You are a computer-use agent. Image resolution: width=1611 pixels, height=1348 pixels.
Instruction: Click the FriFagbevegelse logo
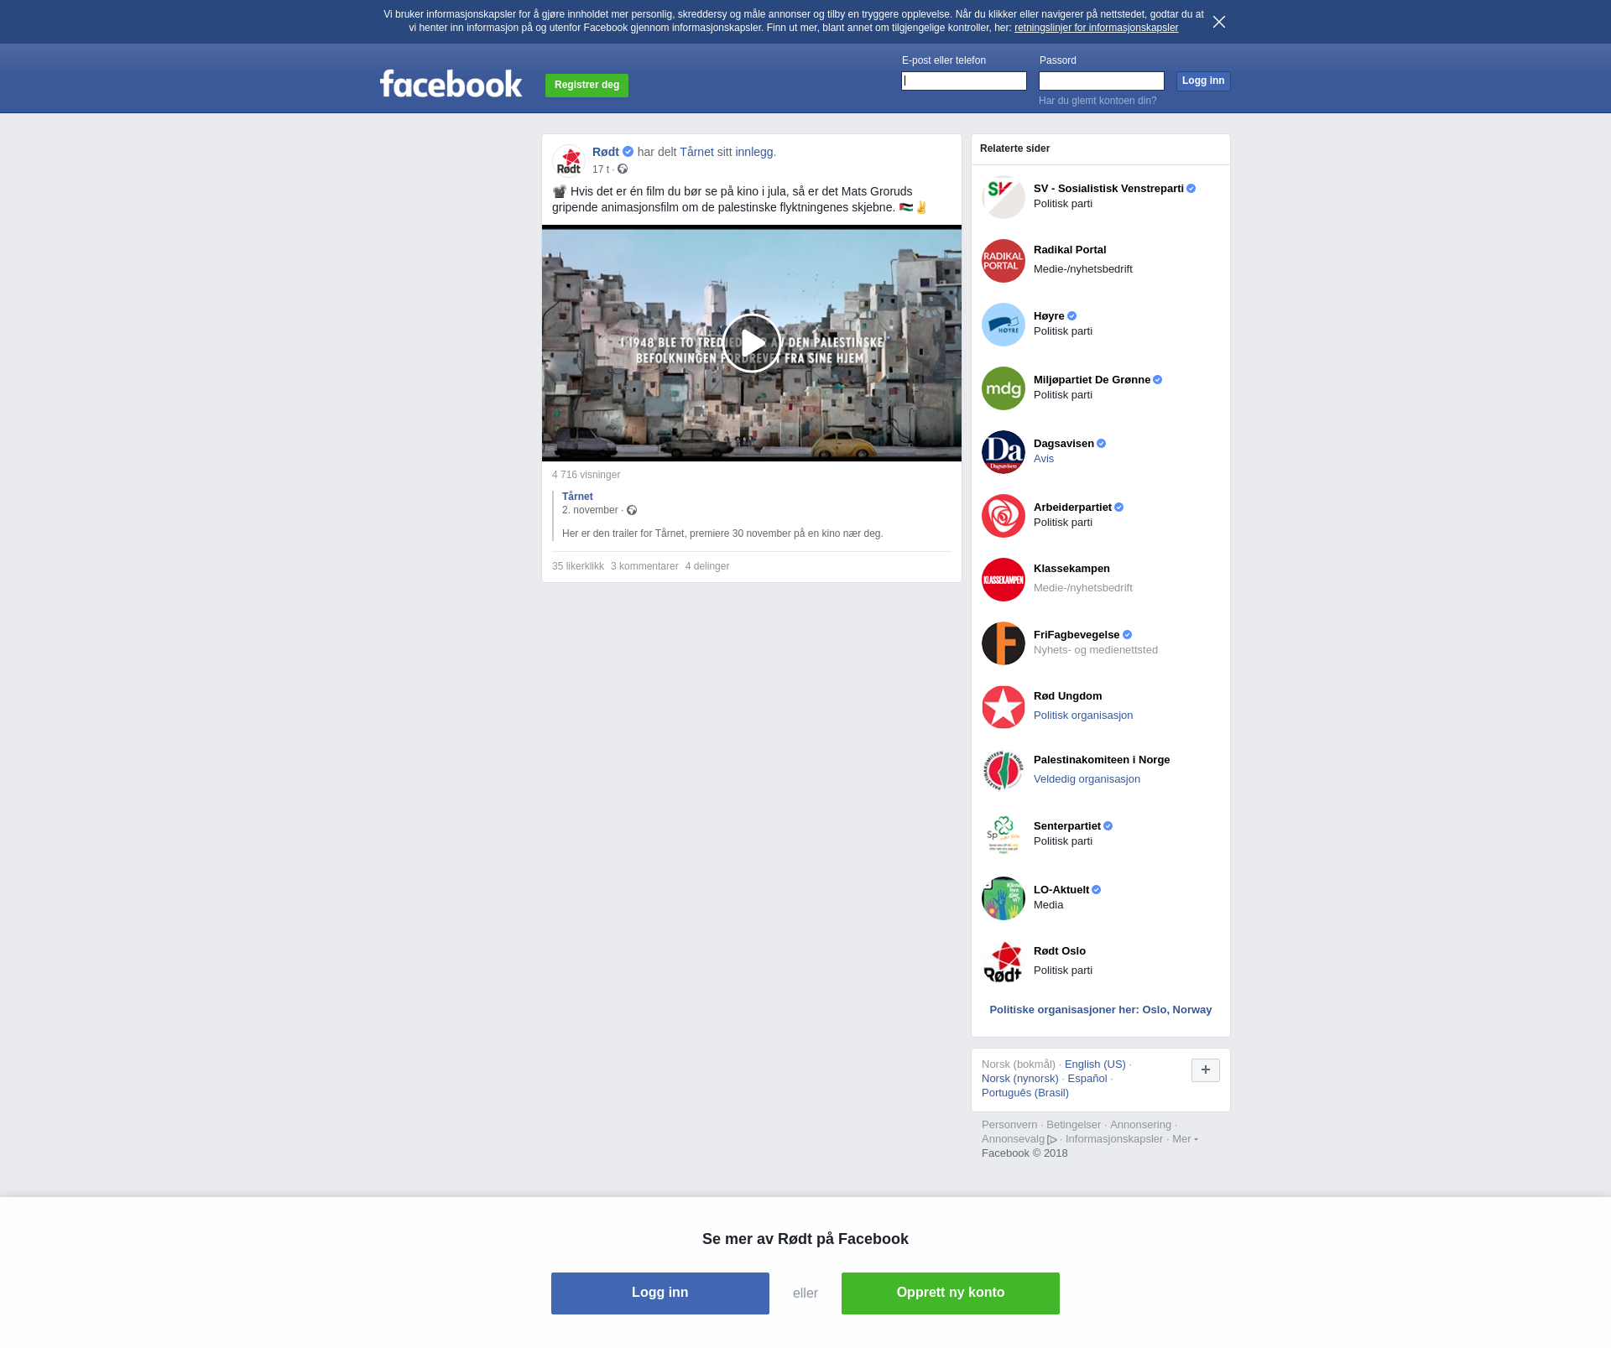pyautogui.click(x=1004, y=643)
